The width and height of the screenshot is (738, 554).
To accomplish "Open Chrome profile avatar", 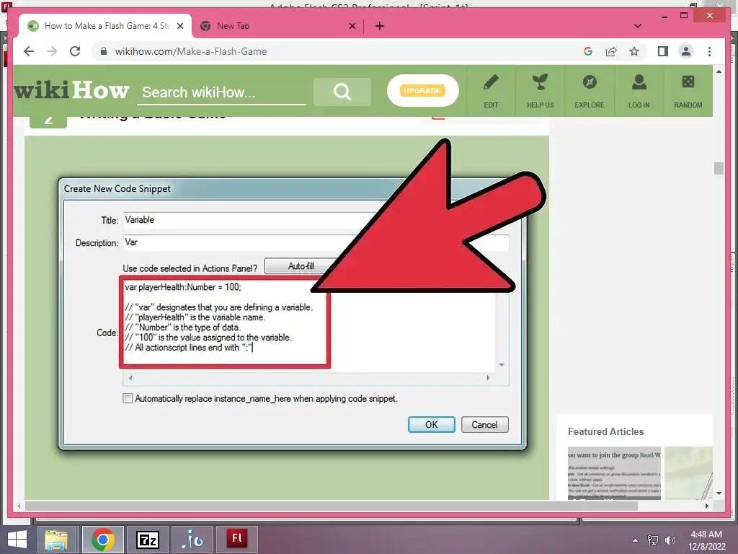I will 686,51.
